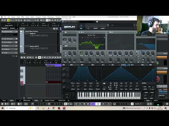Expand the Expression Map inspector section
The image size is (169, 126).
(10, 31)
